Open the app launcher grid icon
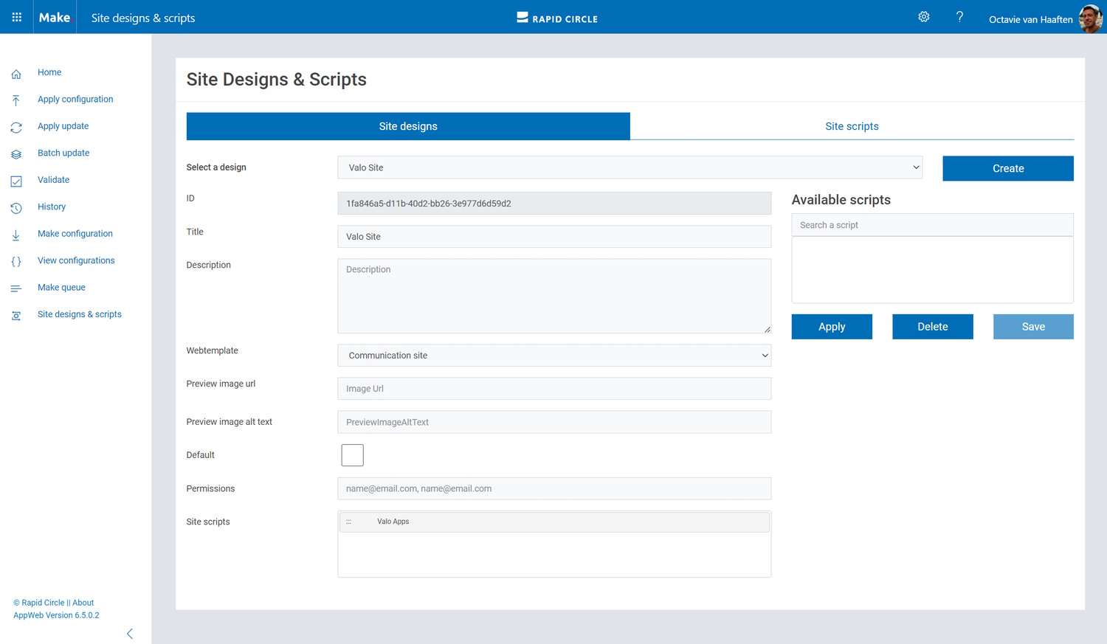This screenshot has width=1107, height=644. click(x=16, y=17)
